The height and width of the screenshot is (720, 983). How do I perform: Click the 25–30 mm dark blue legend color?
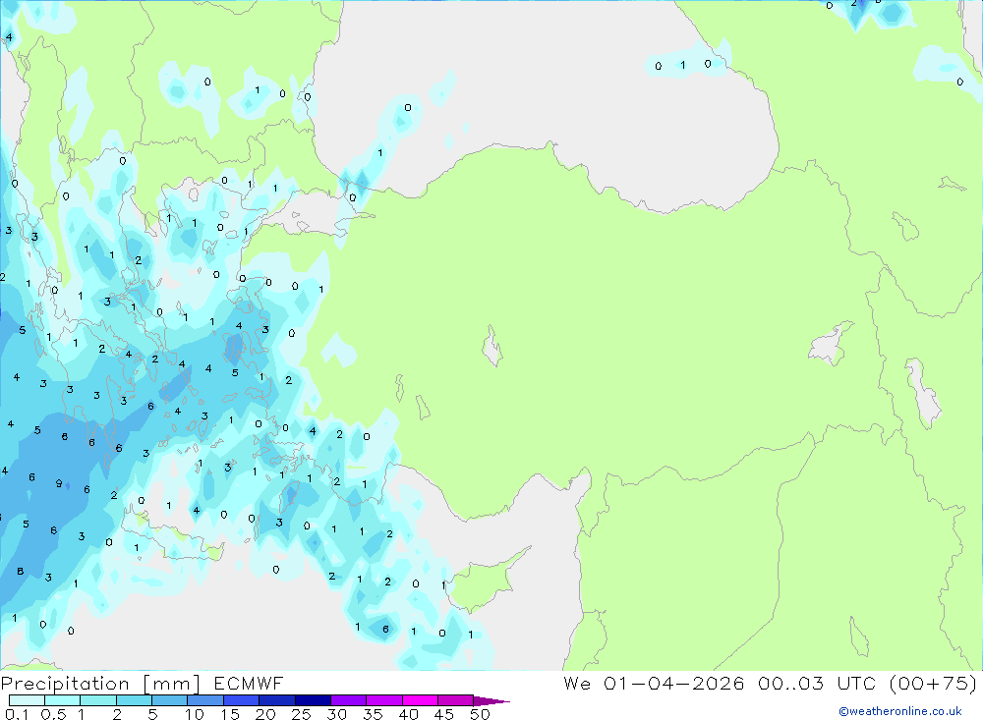click(313, 700)
